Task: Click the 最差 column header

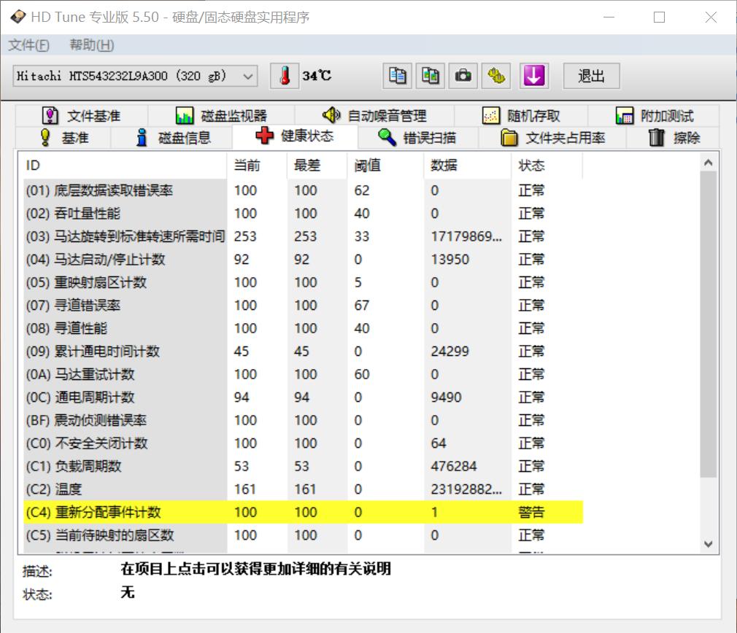Action: pos(317,166)
